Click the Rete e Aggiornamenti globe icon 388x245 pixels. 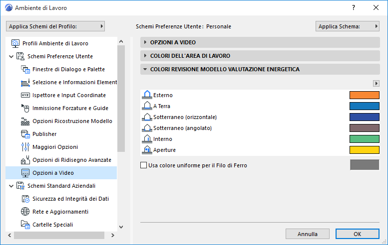click(x=25, y=212)
